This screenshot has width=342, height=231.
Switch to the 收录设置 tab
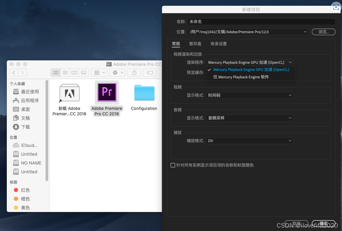click(x=218, y=44)
